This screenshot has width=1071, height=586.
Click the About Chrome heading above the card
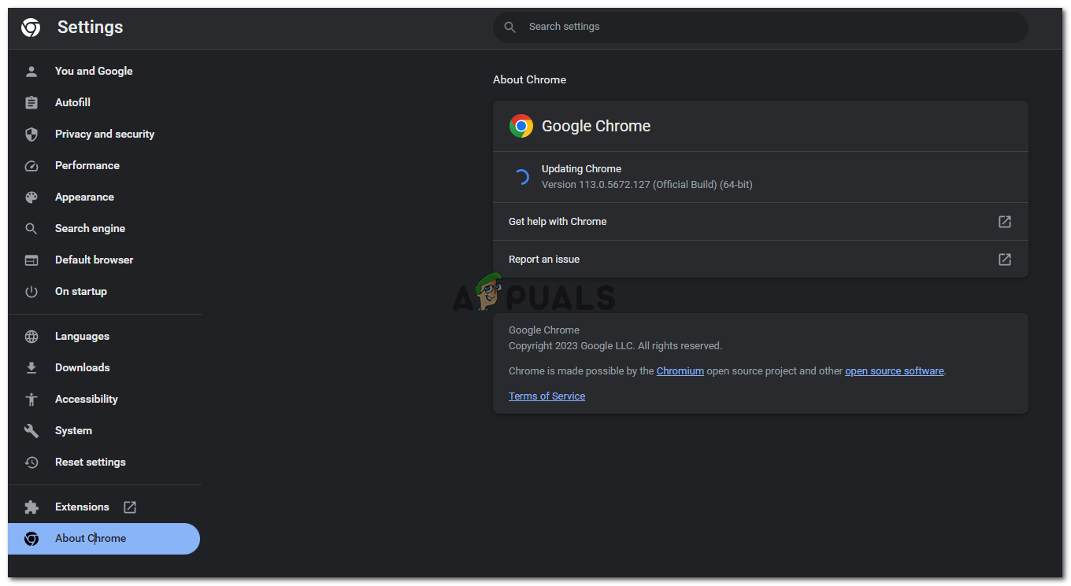(x=529, y=79)
